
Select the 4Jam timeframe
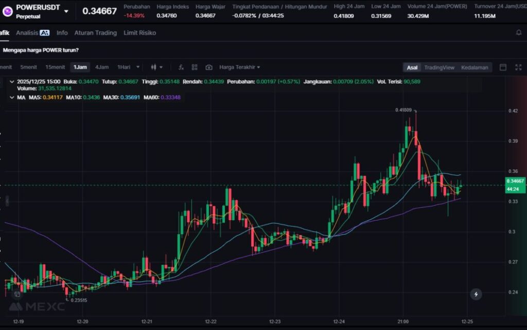pos(102,67)
